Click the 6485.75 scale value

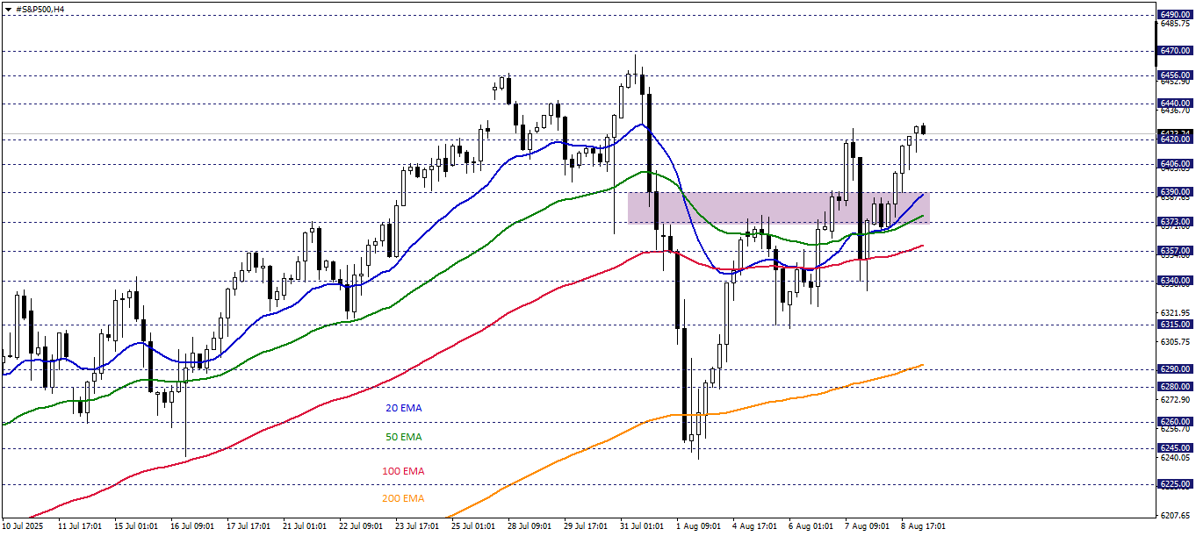coord(1175,24)
